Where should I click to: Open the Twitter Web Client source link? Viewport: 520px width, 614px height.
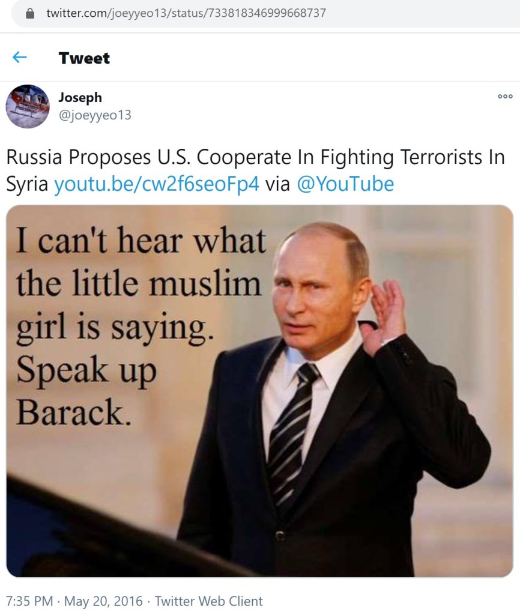point(208,601)
